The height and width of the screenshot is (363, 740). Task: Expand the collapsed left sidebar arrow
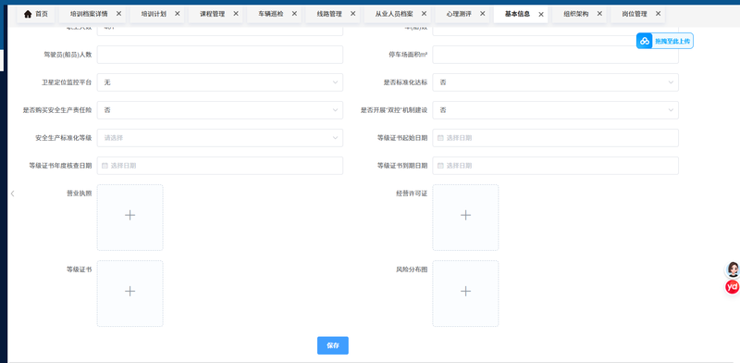(x=13, y=194)
